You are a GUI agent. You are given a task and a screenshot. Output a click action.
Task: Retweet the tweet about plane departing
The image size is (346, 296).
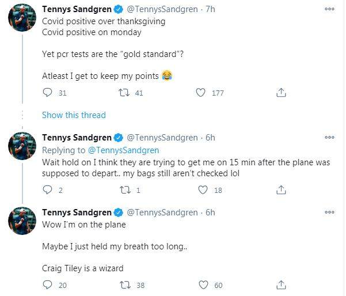pos(122,190)
